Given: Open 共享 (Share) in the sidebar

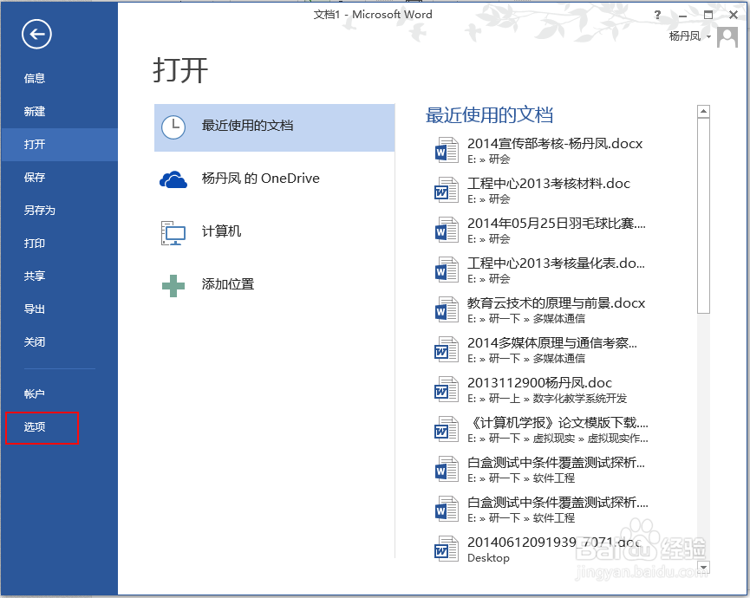Looking at the screenshot, I should [x=59, y=276].
